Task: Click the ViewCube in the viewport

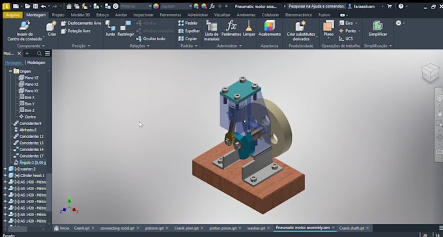Action: [430, 72]
